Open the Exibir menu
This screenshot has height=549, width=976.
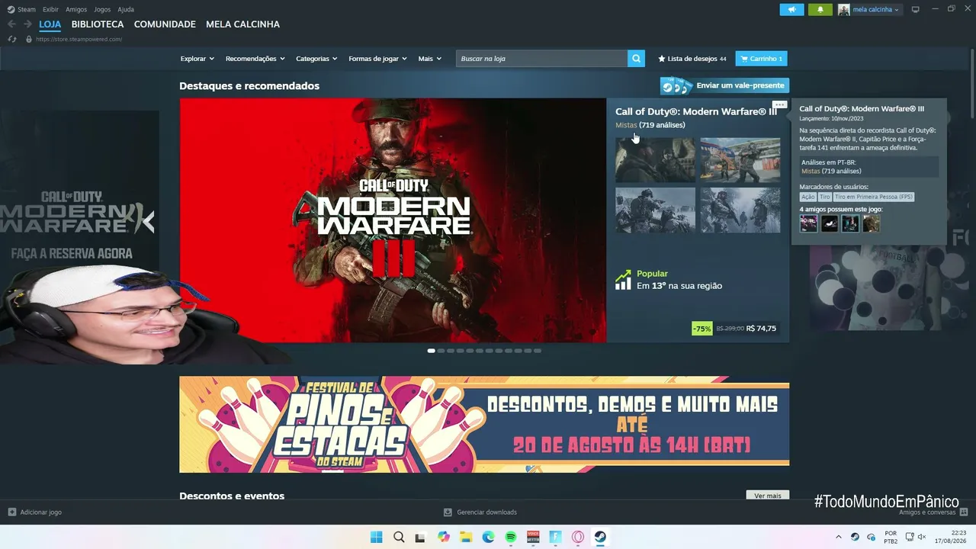[50, 9]
